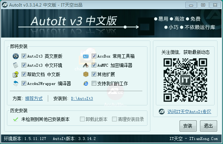Click the notepad icon beside AutoIt3 中文环境
The image size is (223, 144).
tap(16, 65)
